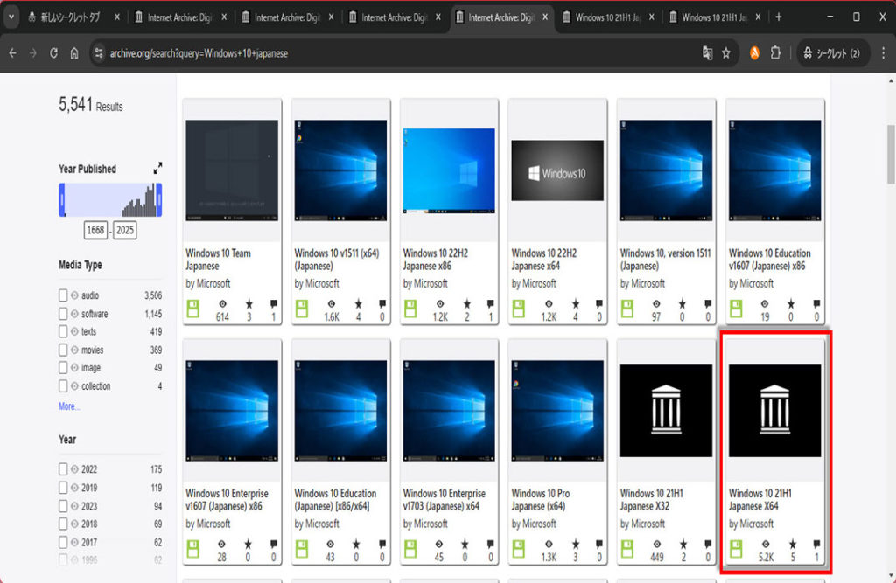Open a new tab with plus button

click(x=779, y=17)
